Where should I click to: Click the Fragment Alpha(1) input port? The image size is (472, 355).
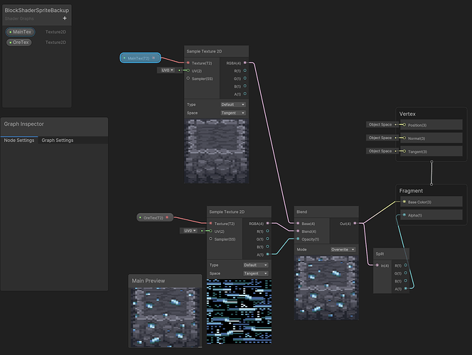pos(404,215)
